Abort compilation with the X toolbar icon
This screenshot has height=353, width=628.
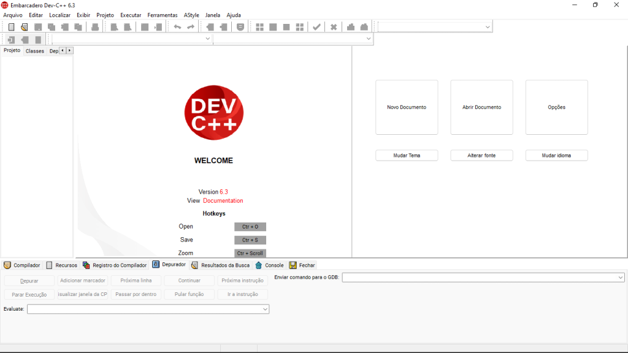click(334, 26)
